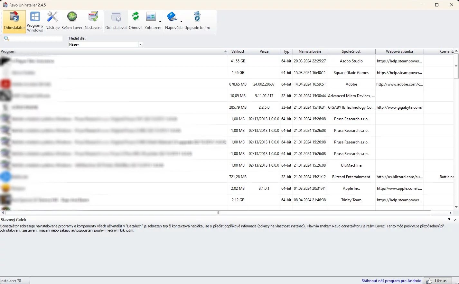
Task: Select the program icon in Trinity Team row
Action: [5, 200]
